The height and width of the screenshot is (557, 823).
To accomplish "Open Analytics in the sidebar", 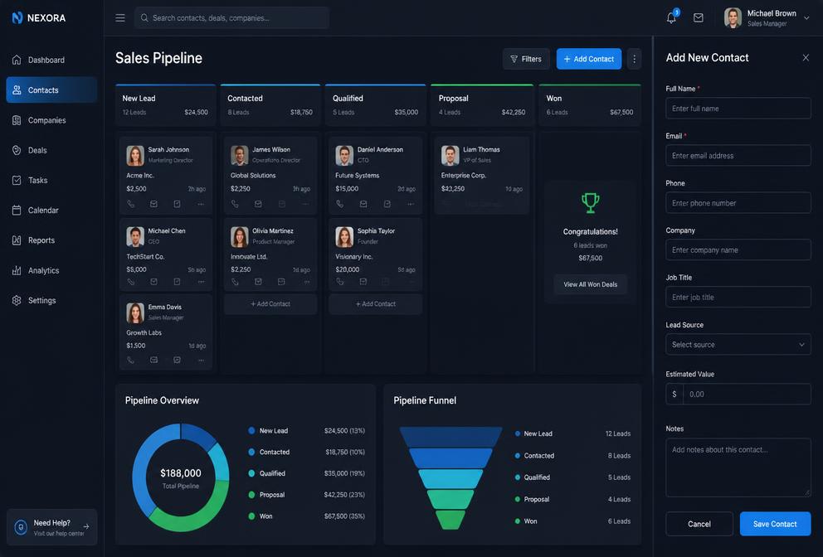I will (51, 270).
